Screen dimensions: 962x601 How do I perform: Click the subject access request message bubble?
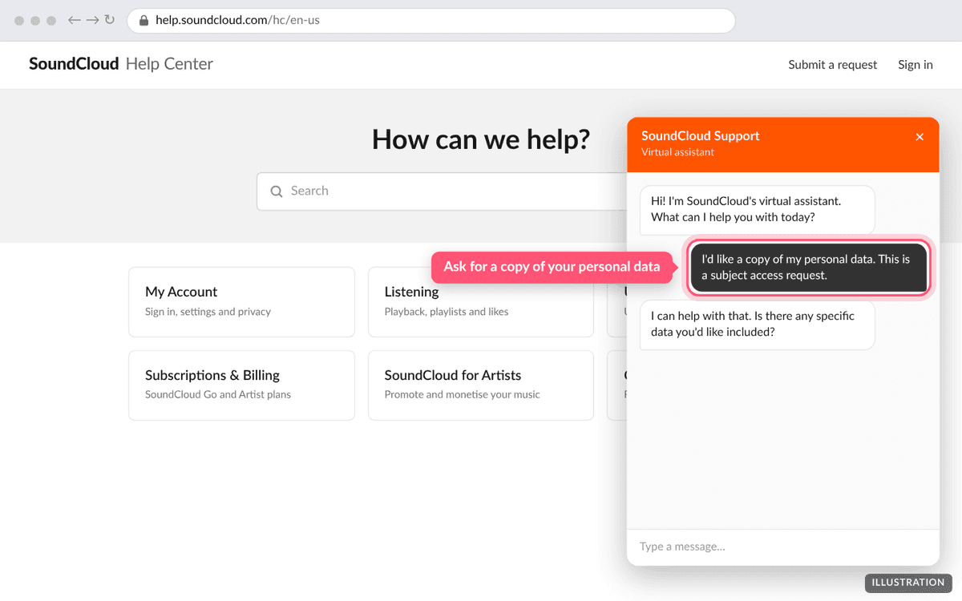809,268
